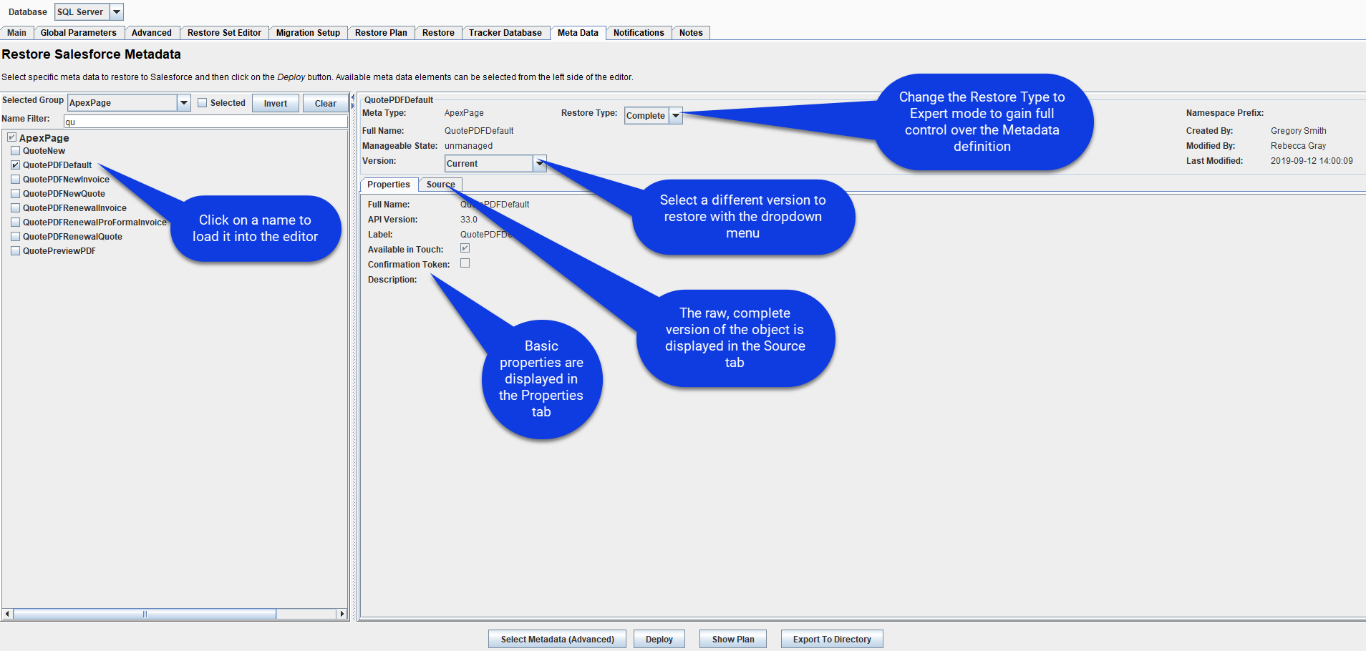Image resolution: width=1366 pixels, height=651 pixels.
Task: Click in the Name Filter field
Action: tap(205, 122)
